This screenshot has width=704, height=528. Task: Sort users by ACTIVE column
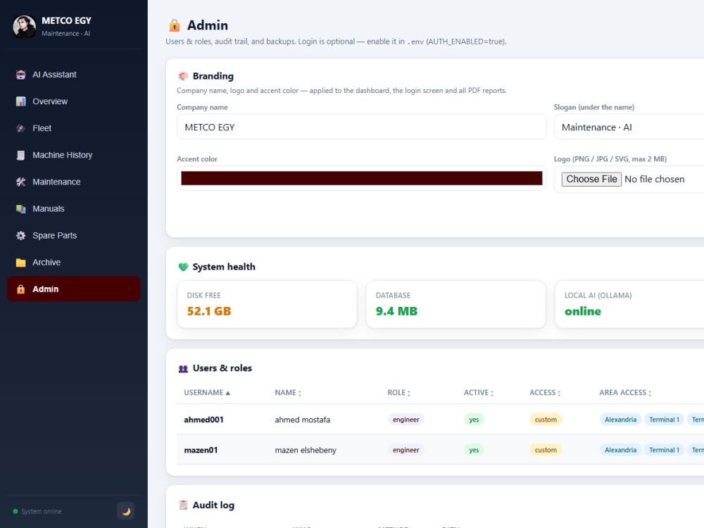point(479,393)
